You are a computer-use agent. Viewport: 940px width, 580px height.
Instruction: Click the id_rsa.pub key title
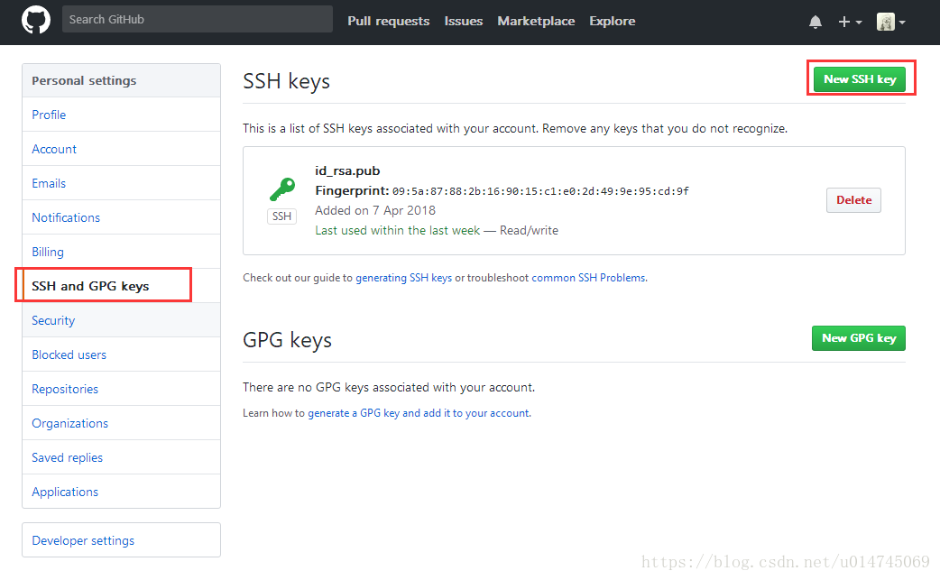point(347,170)
